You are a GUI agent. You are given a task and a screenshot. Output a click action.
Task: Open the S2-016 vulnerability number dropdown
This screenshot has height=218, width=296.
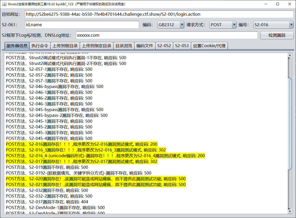[x=273, y=25]
